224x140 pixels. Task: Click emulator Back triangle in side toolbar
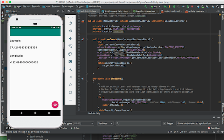click(70, 77)
